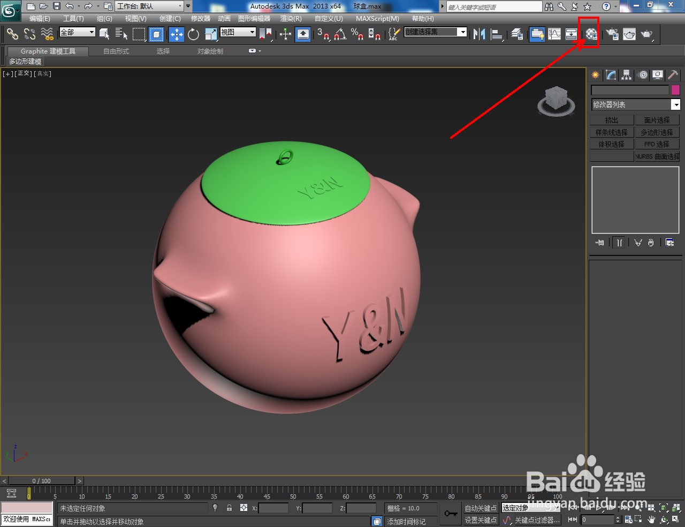Switch to the Graphite 建模工具 tab

pos(47,51)
